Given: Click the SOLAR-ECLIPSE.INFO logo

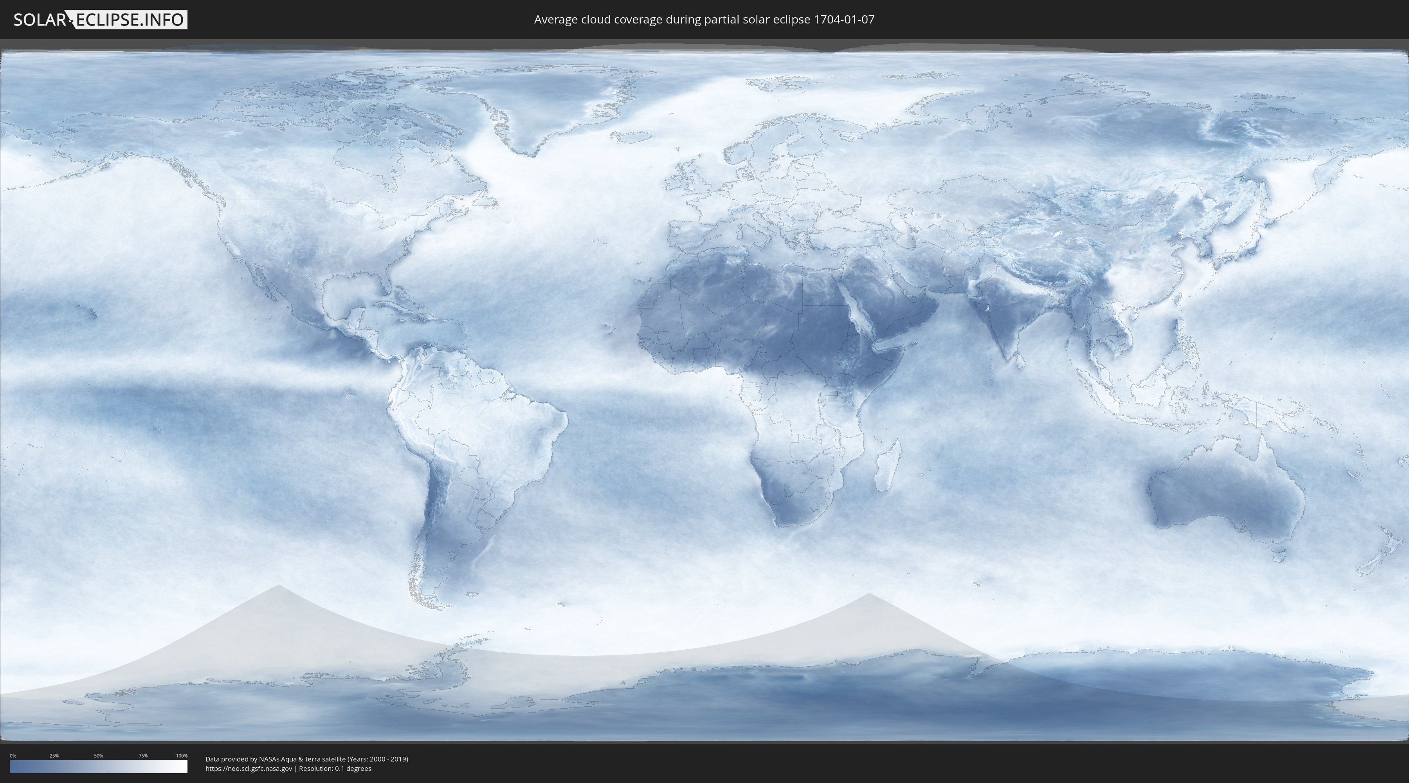Looking at the screenshot, I should [x=100, y=20].
